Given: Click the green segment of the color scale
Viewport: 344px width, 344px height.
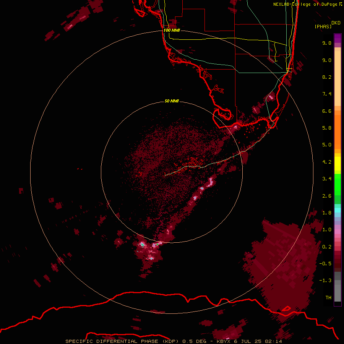Looking at the screenshot, I should click(338, 184).
